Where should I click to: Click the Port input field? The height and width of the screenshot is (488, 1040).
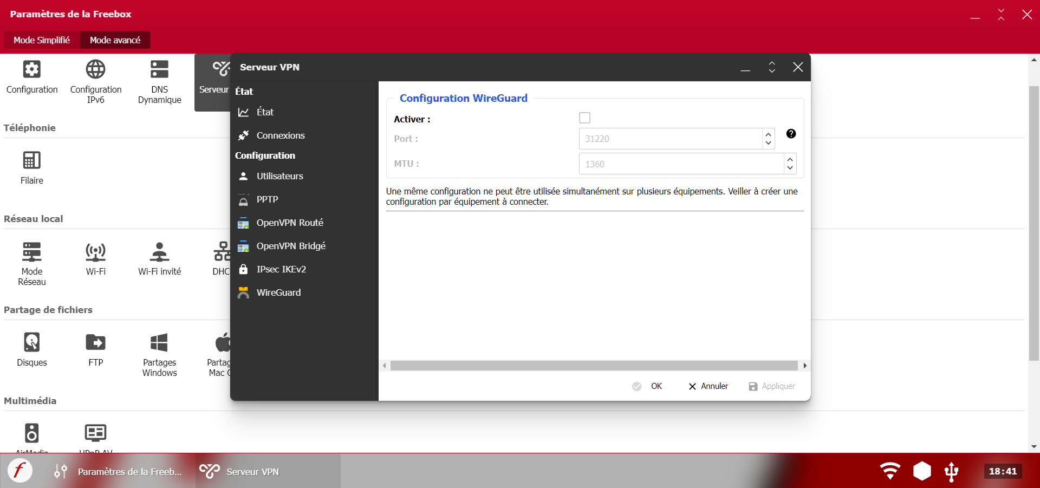coord(671,139)
